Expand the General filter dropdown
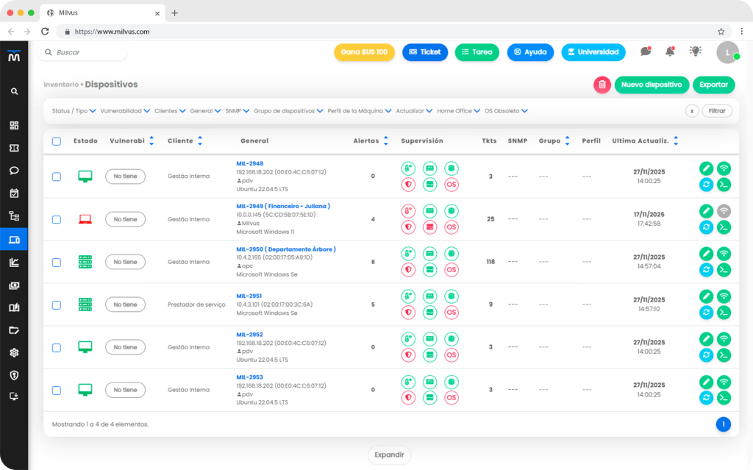 pos(206,111)
